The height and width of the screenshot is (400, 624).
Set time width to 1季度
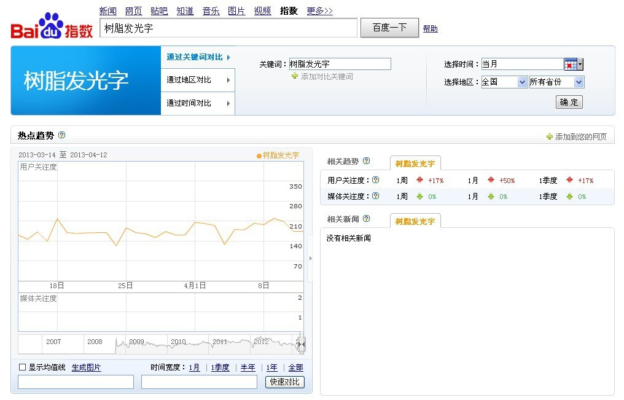pyautogui.click(x=220, y=367)
